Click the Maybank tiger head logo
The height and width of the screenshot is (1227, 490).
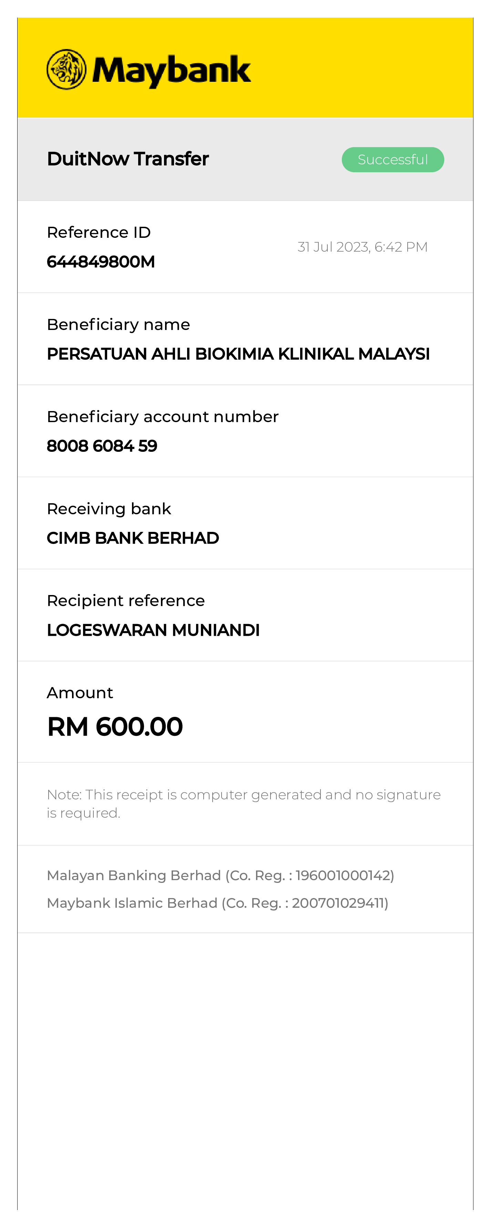tap(67, 69)
